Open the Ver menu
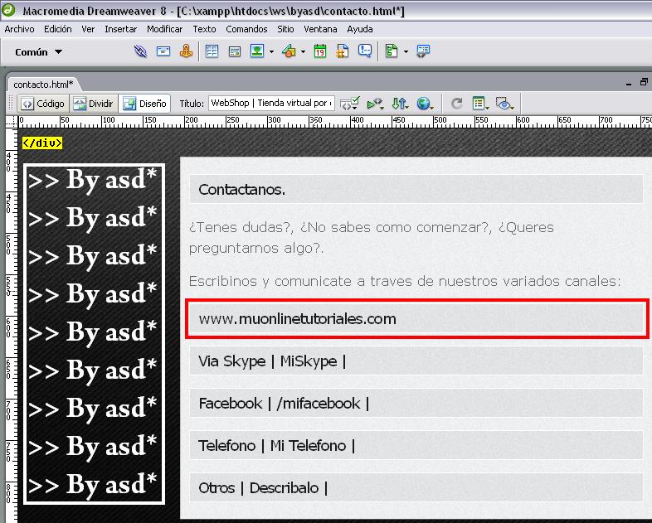The width and height of the screenshot is (652, 523). click(x=88, y=29)
